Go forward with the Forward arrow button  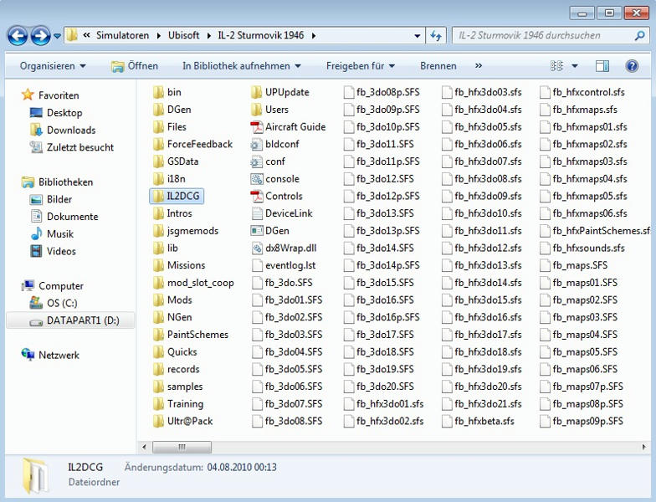(x=40, y=36)
